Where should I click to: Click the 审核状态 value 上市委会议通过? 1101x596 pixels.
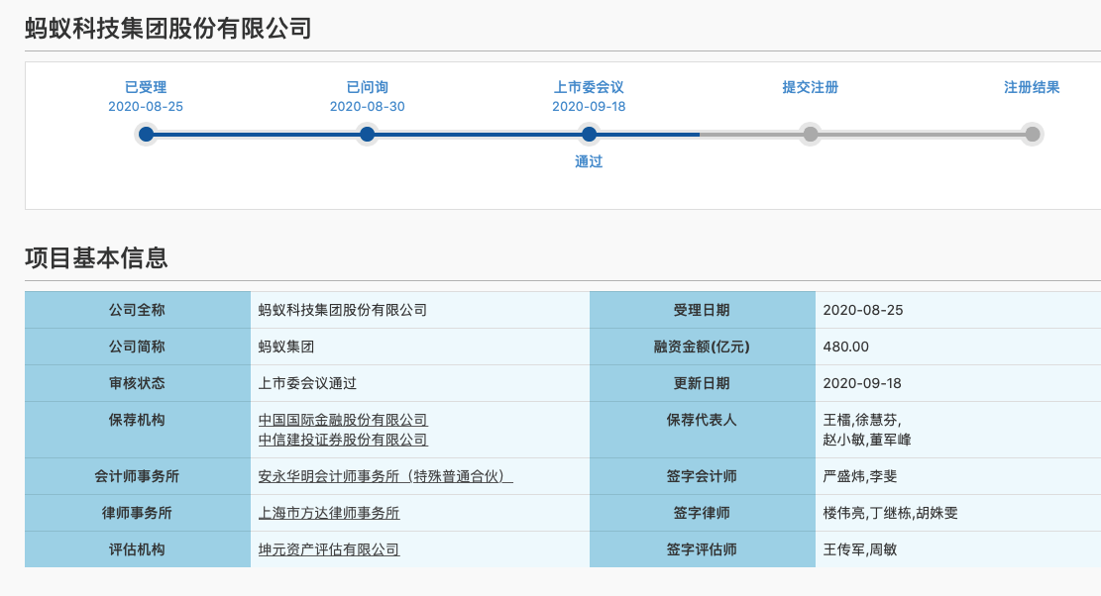[x=307, y=383]
